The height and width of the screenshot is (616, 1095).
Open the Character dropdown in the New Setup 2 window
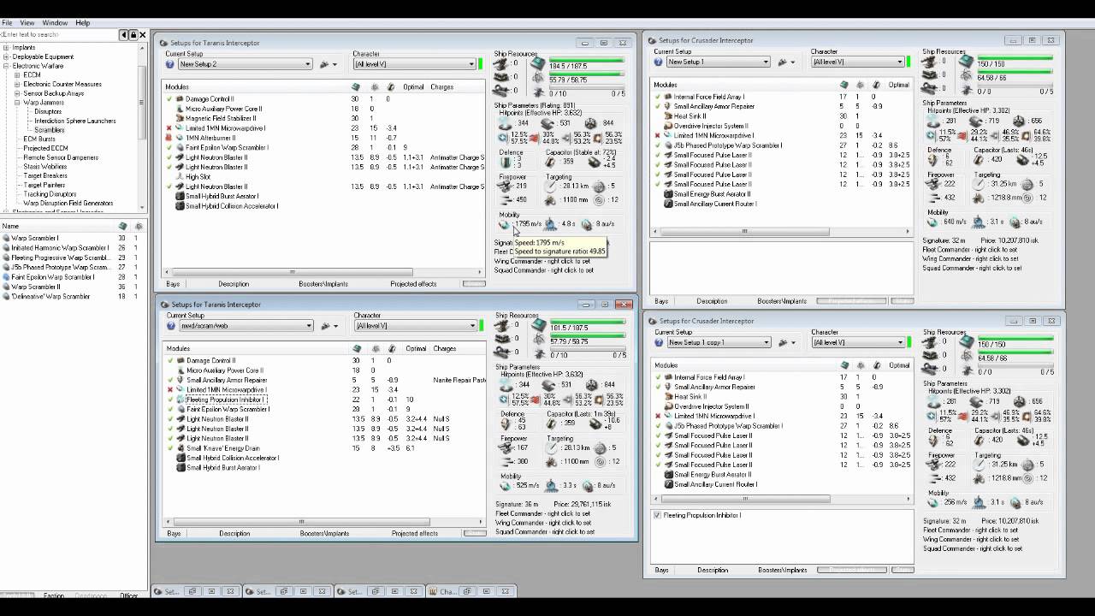point(414,64)
